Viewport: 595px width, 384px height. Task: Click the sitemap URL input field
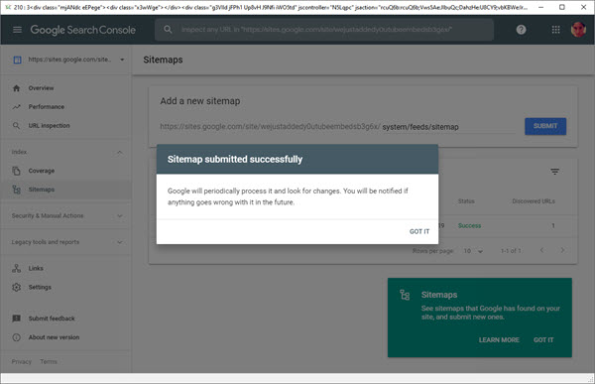[x=448, y=127]
